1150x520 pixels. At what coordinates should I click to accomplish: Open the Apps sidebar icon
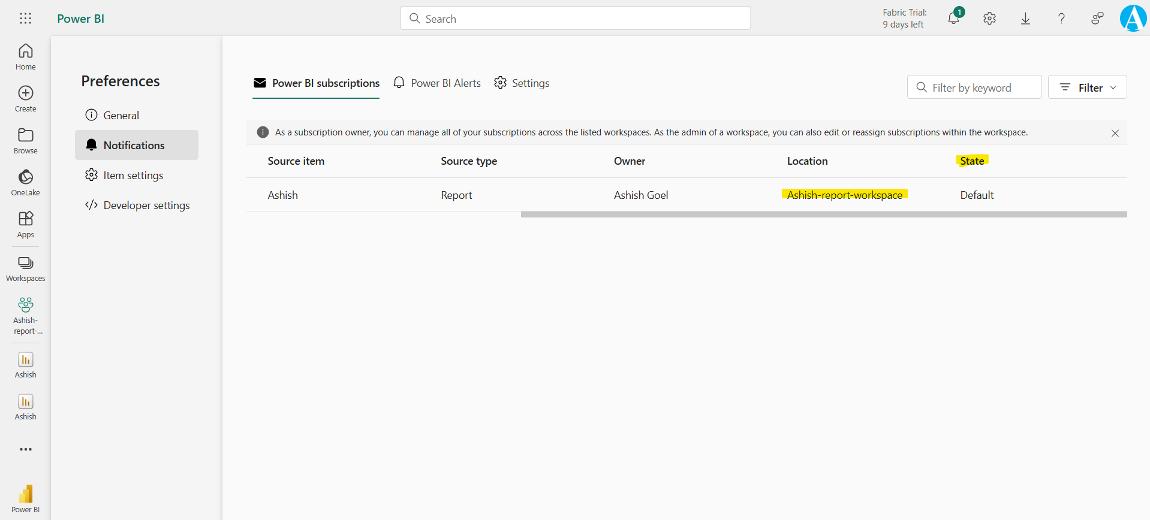coord(25,225)
